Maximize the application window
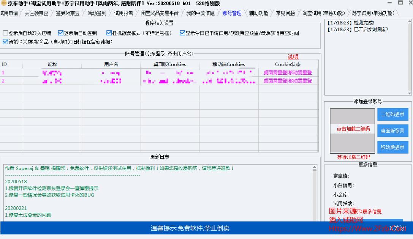413x239 pixels. click(x=400, y=3)
